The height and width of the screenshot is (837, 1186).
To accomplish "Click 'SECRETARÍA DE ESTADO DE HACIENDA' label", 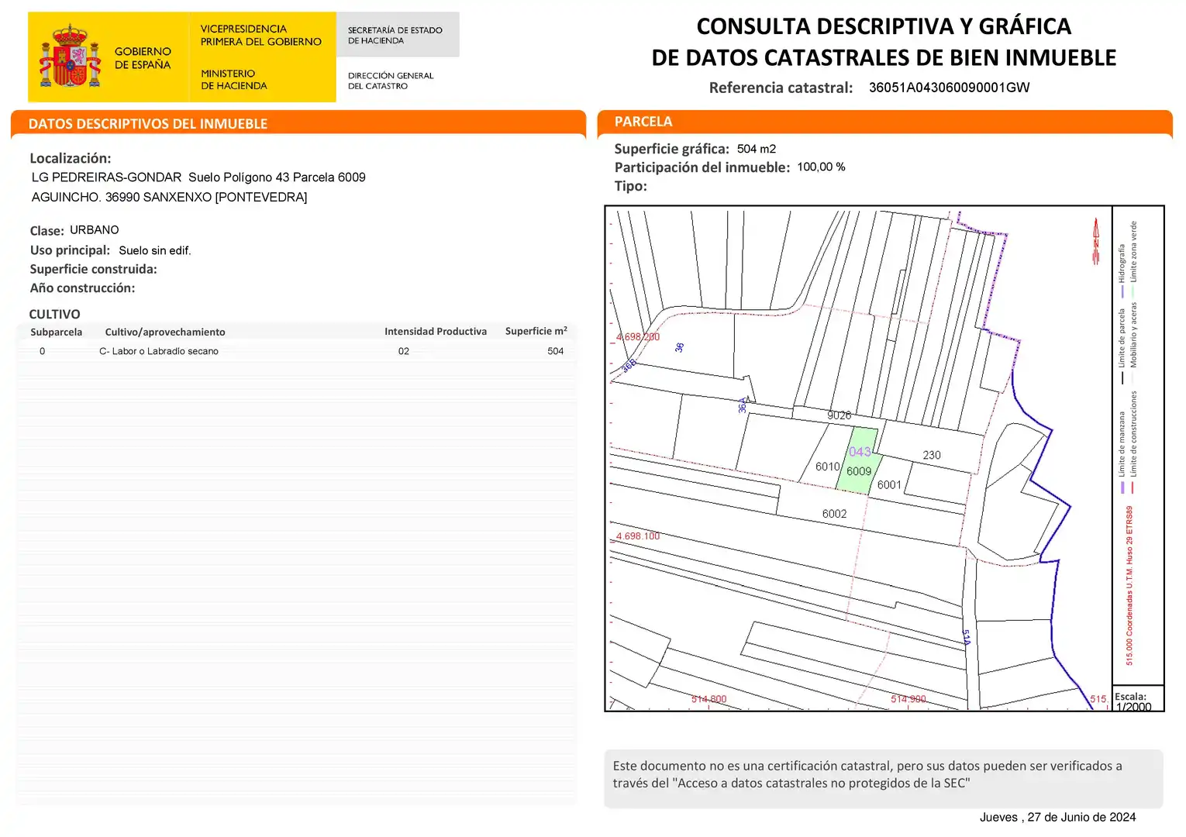I will pyautogui.click(x=395, y=35).
